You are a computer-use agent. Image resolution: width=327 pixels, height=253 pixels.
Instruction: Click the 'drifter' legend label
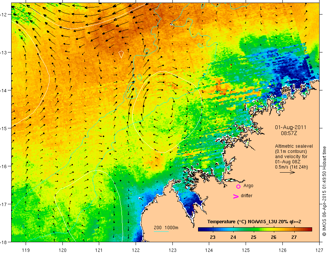246,196
